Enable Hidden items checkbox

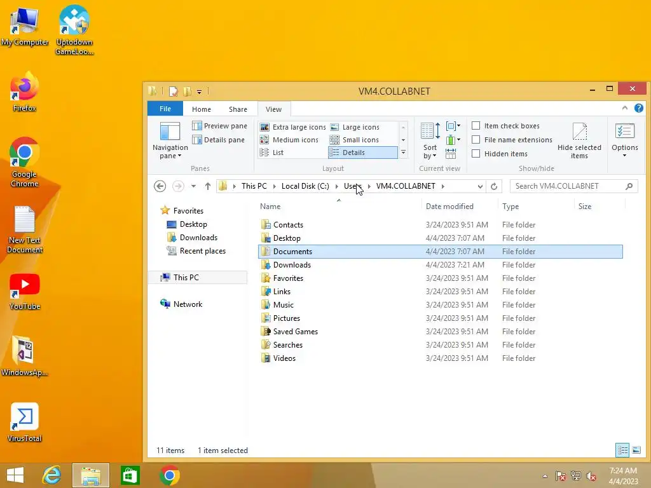point(476,154)
